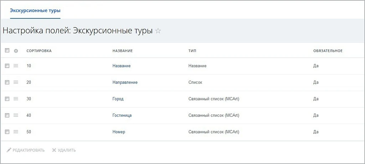Image resolution: width=365 pixels, height=164 pixels.
Task: Click the Удалить button
Action: pyautogui.click(x=64, y=150)
